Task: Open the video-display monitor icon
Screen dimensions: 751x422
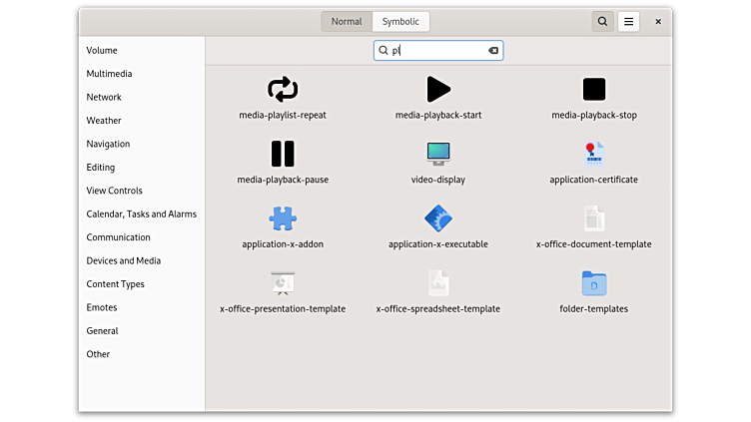Action: tap(438, 154)
